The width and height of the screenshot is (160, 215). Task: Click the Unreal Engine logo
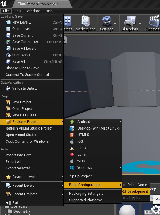click(4, 4)
